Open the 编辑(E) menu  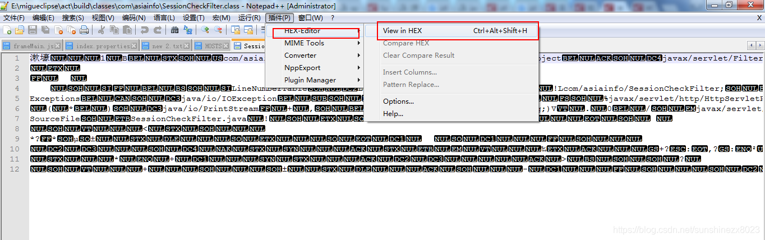(x=43, y=18)
